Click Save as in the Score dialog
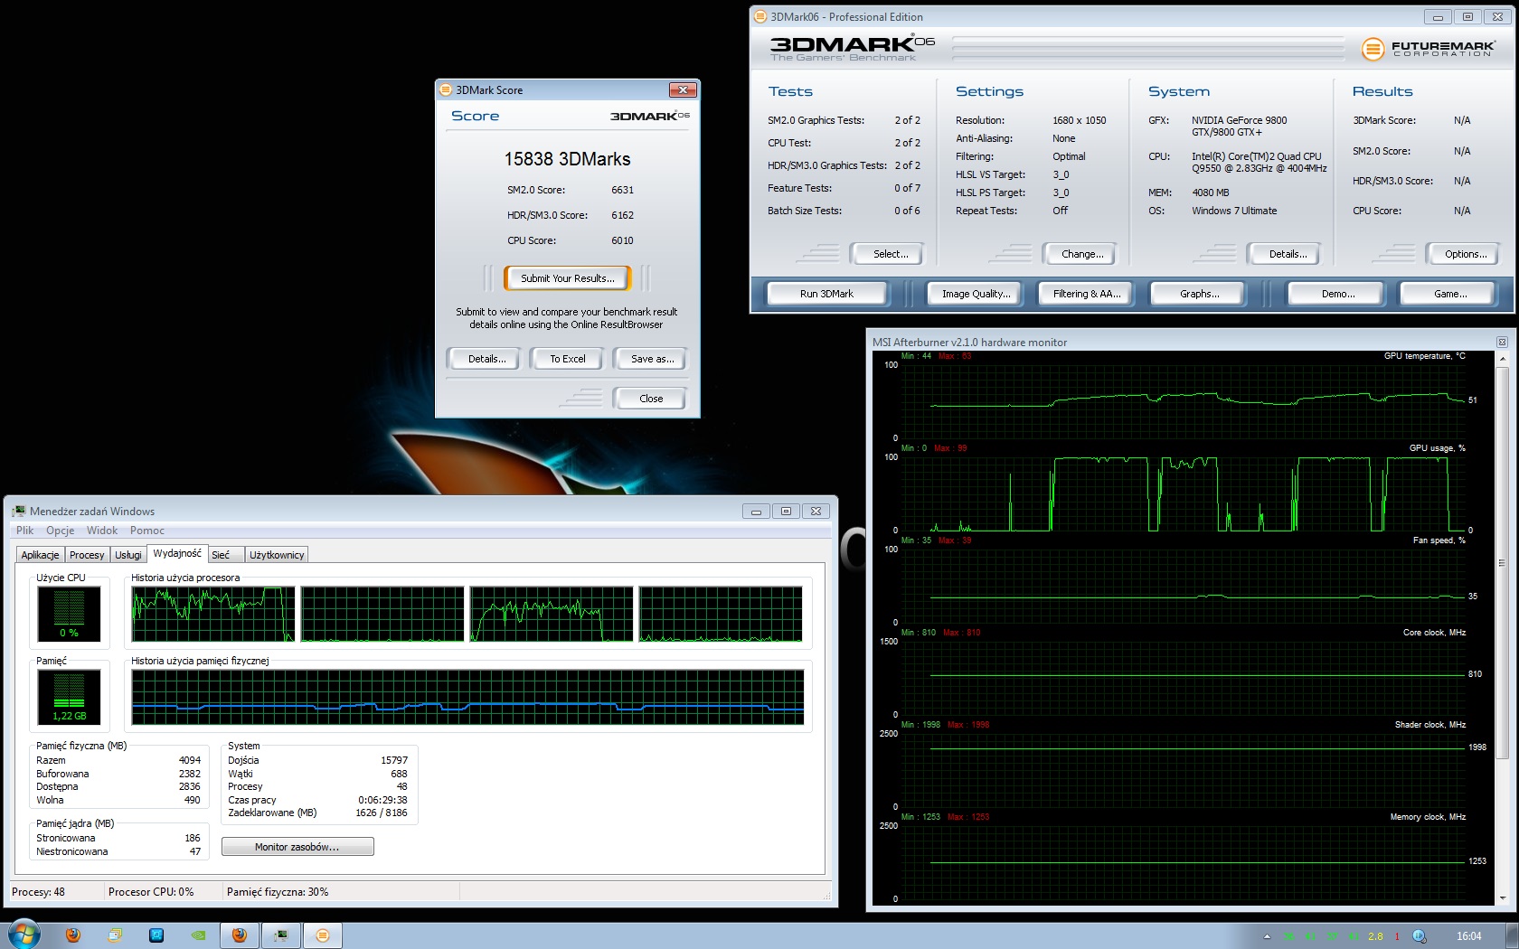 (652, 359)
